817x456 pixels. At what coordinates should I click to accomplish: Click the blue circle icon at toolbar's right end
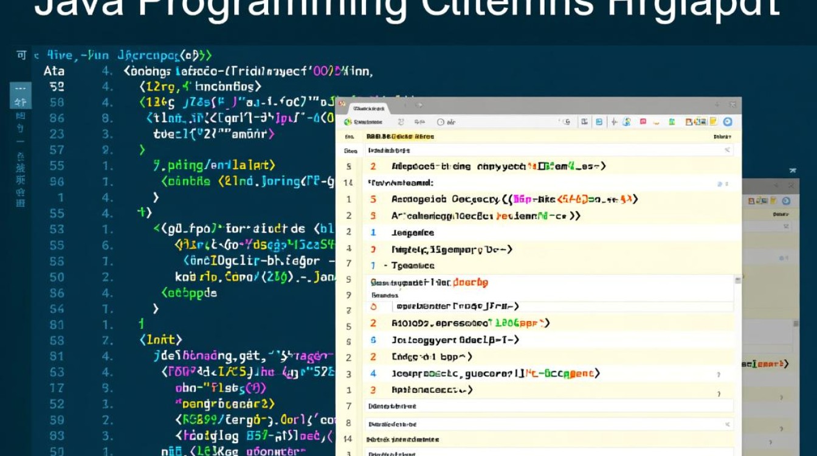coord(728,122)
